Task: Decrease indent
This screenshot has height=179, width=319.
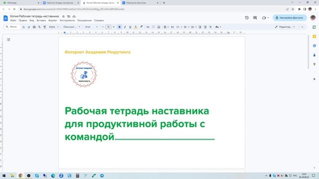Action: point(200,27)
